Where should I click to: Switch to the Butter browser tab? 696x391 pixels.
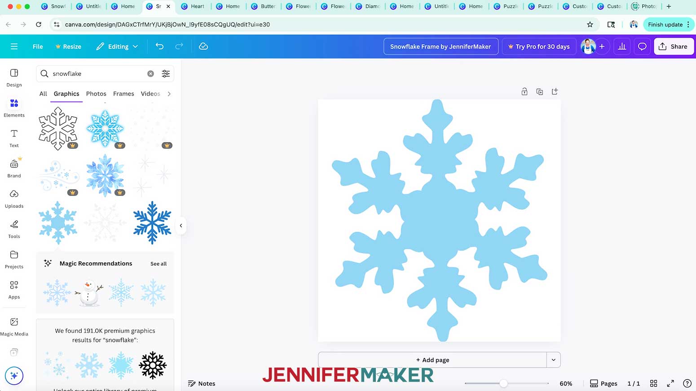(264, 6)
